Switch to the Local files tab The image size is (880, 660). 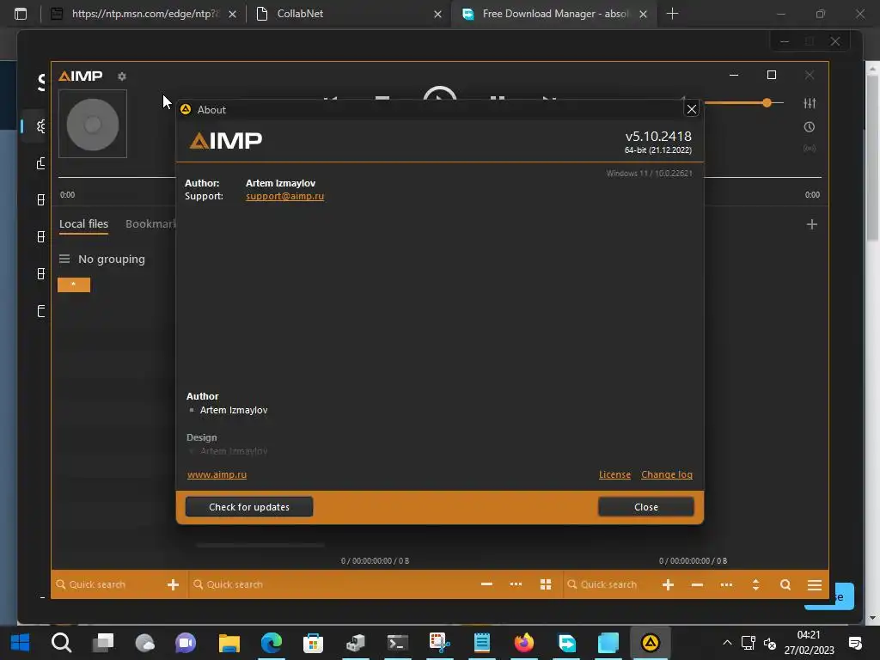83,224
